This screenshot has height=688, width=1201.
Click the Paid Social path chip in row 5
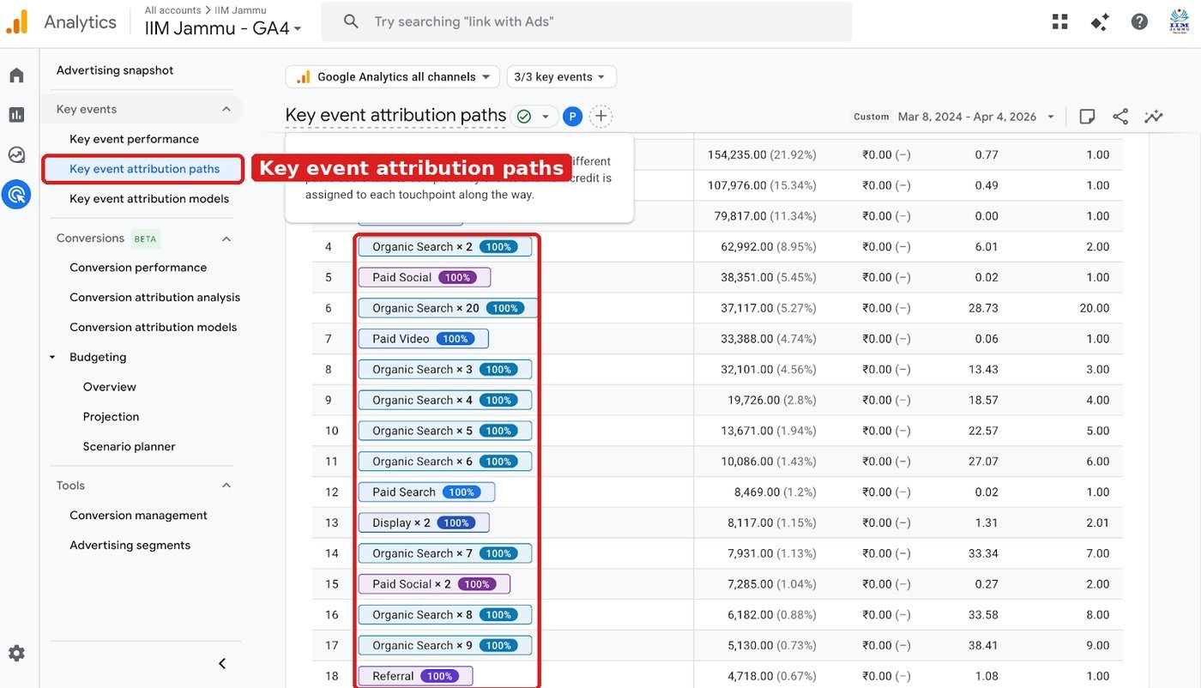(x=425, y=278)
